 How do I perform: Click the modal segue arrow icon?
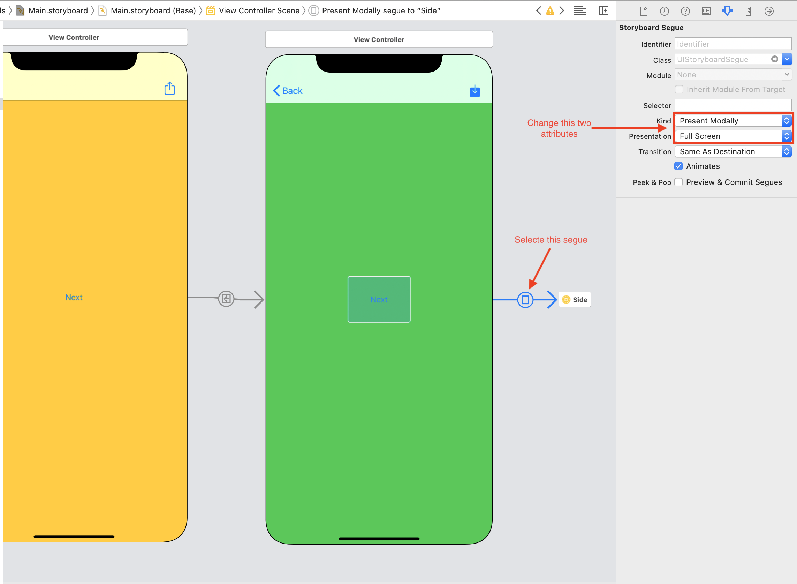click(525, 300)
